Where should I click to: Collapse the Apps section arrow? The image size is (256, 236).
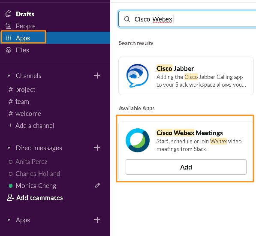coord(9,220)
